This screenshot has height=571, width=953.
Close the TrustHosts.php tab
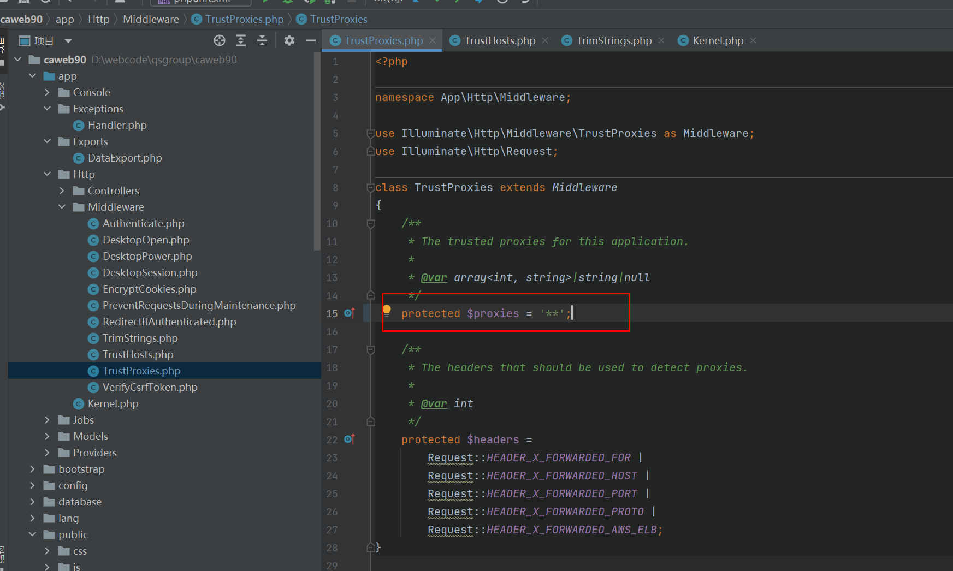545,40
